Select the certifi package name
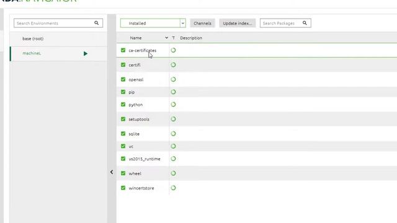Viewport: 397px width, 223px height. (135, 65)
